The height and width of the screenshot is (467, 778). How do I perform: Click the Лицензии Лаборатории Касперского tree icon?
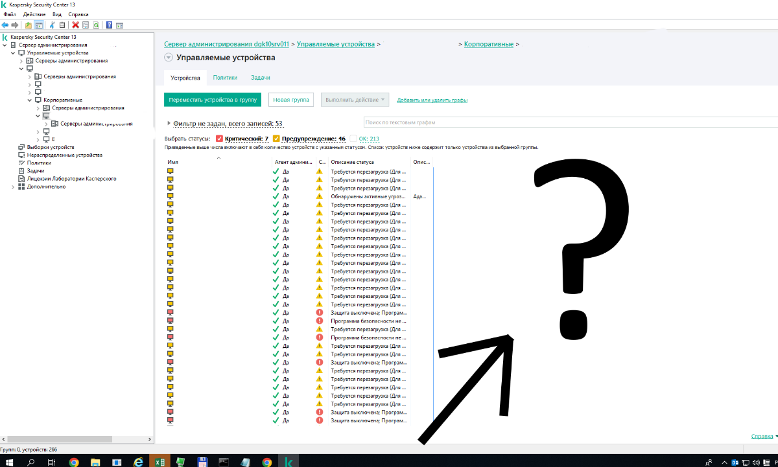21,179
